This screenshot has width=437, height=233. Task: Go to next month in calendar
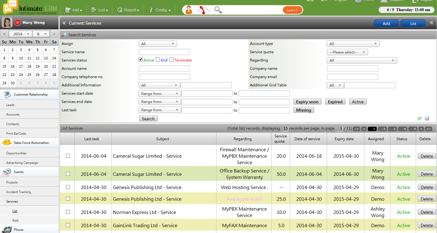(54, 34)
